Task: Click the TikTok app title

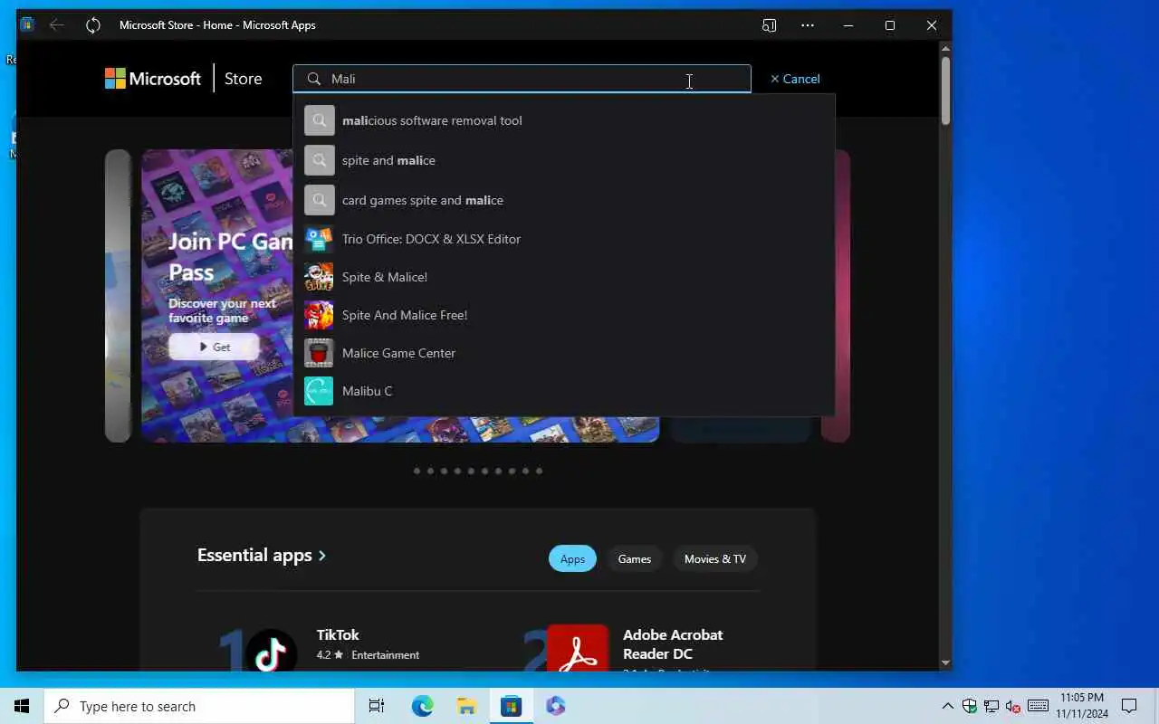Action: 338,634
